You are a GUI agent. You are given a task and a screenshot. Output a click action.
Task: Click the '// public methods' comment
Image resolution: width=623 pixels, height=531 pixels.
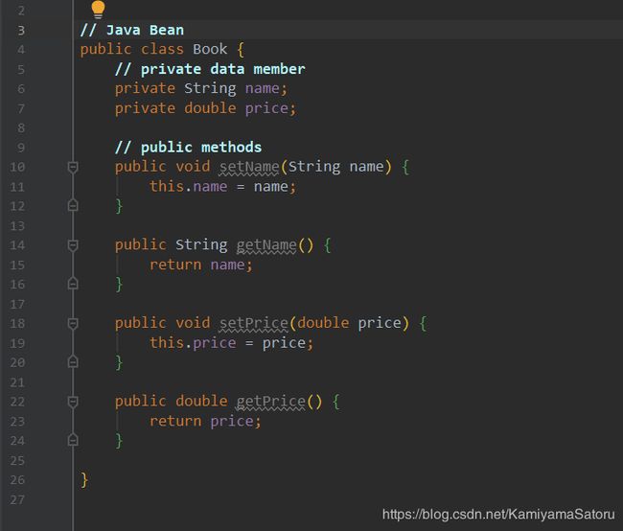(x=188, y=148)
